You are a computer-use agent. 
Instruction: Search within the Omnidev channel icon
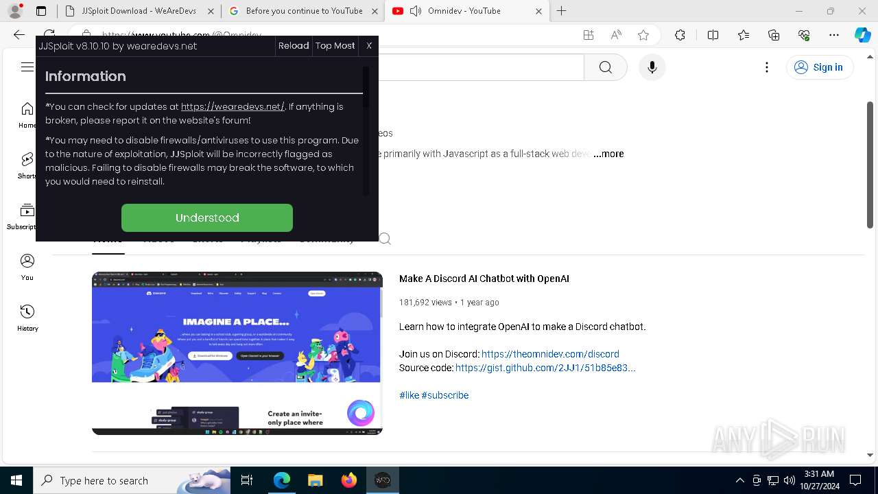click(x=385, y=239)
